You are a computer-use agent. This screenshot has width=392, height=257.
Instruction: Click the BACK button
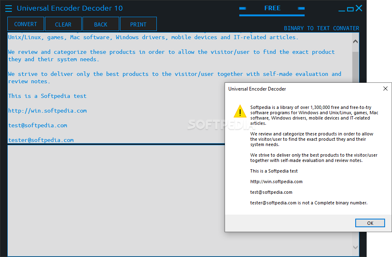(101, 24)
